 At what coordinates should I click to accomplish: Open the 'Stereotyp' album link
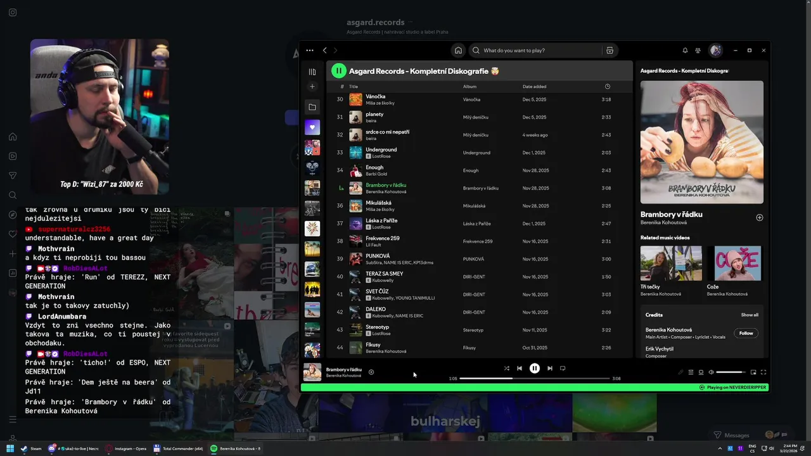[x=473, y=330]
